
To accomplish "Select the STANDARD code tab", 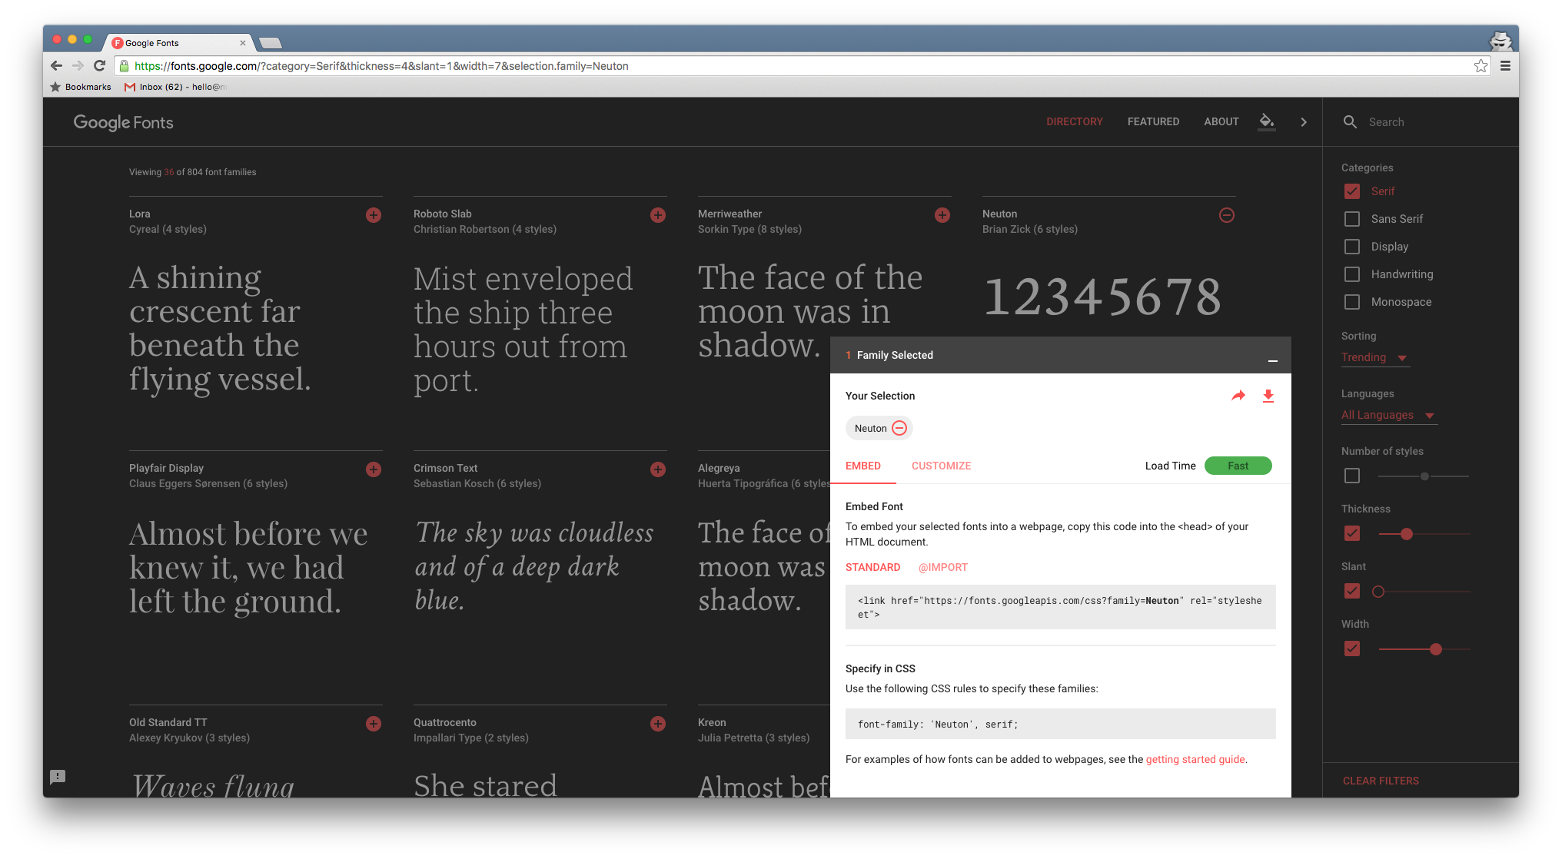I will (872, 567).
